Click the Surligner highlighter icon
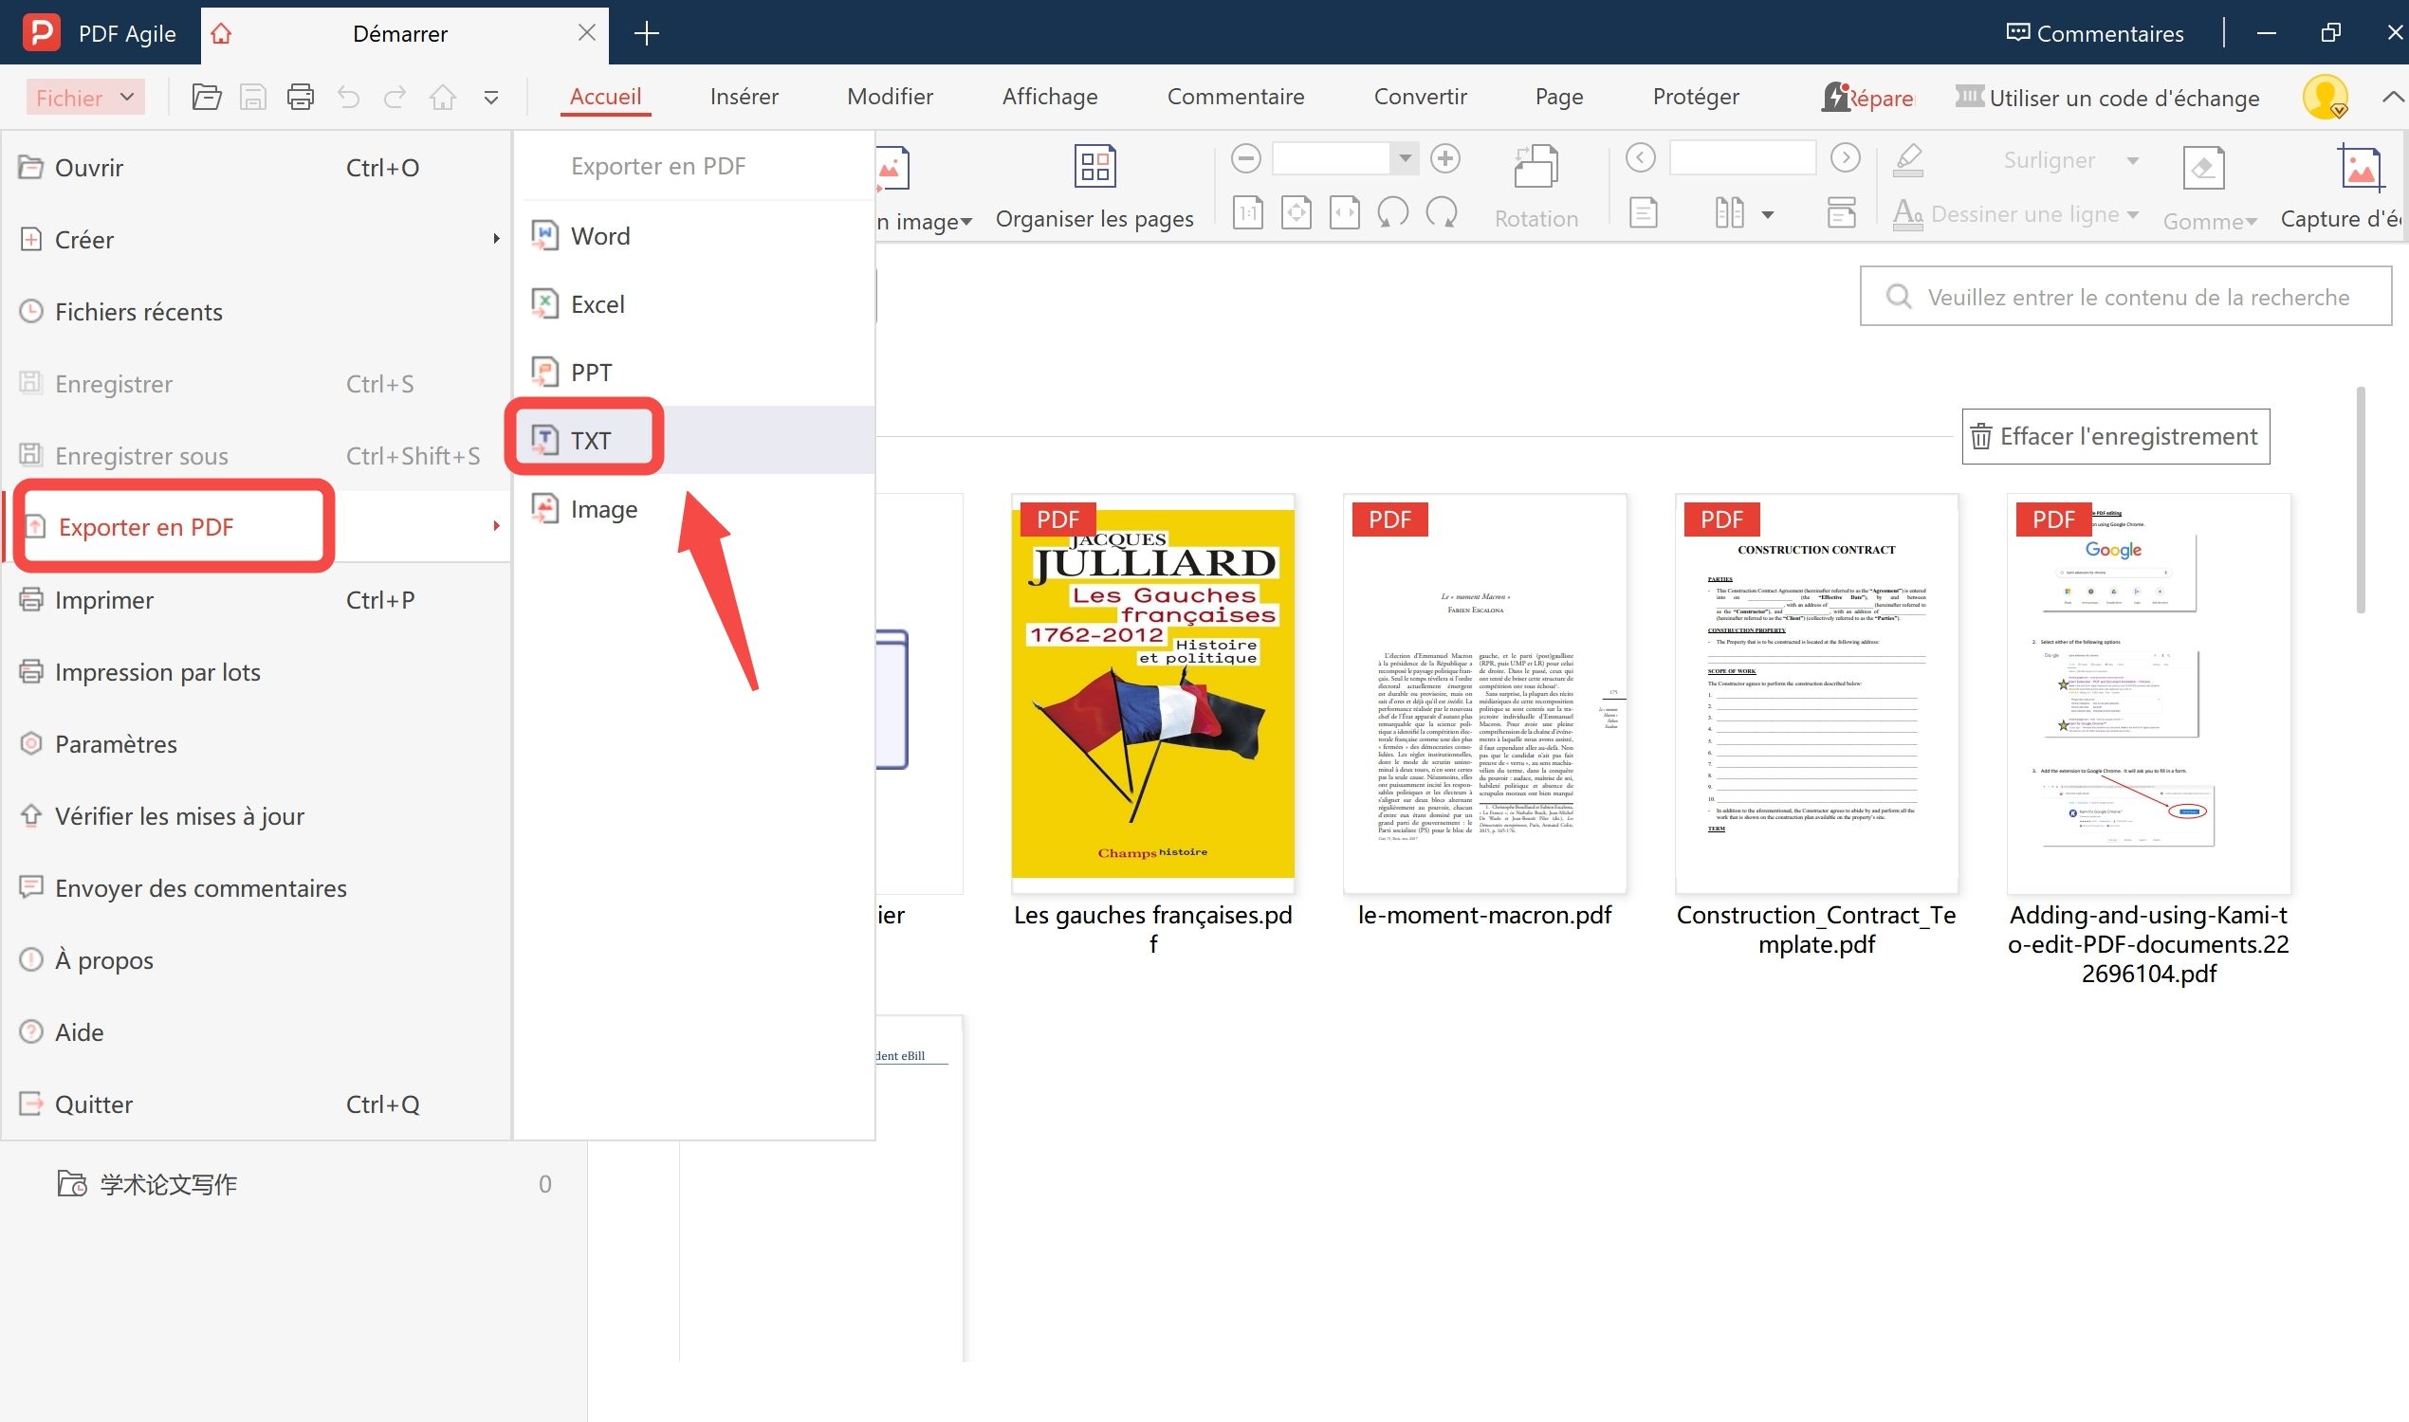The width and height of the screenshot is (2409, 1422). 1908,160
